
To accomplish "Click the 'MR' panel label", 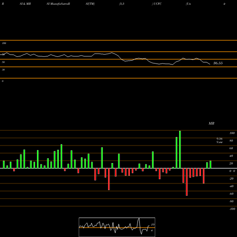I will click(211, 123).
